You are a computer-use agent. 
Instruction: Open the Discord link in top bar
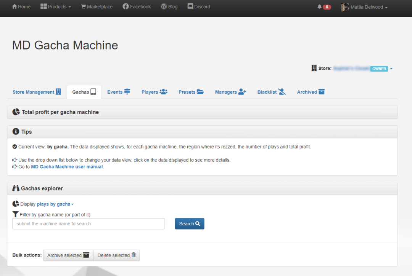[190, 6]
